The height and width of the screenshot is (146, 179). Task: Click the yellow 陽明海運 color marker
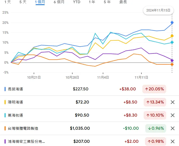click(5, 102)
